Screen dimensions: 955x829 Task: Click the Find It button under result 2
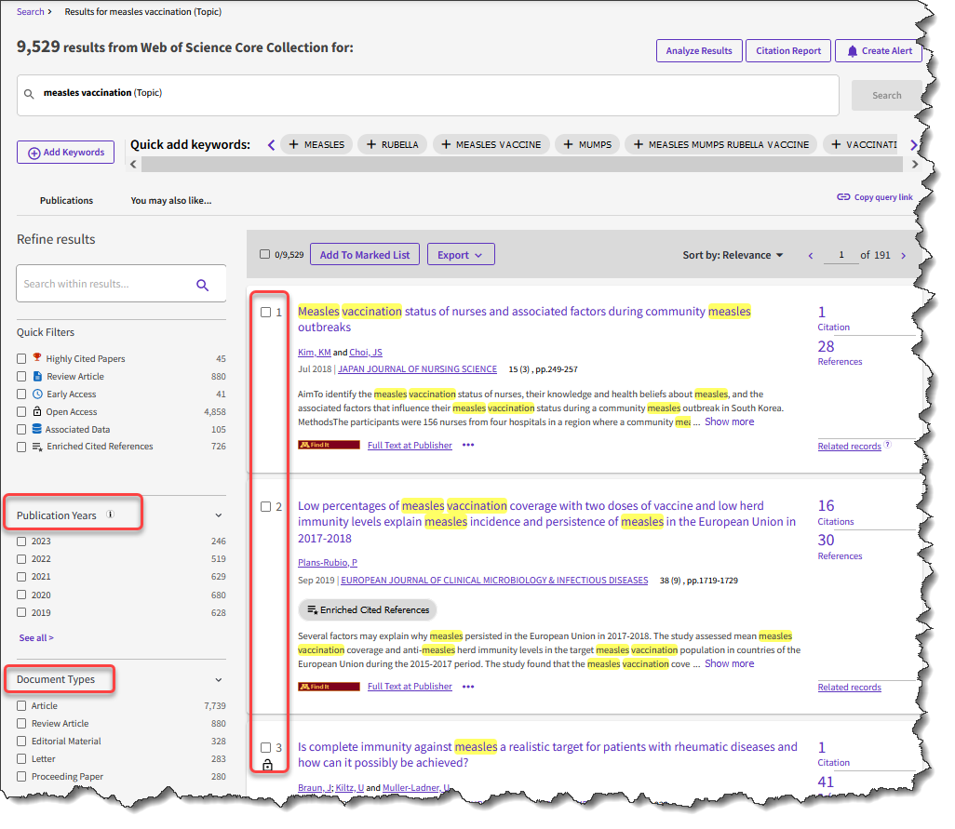coord(329,687)
